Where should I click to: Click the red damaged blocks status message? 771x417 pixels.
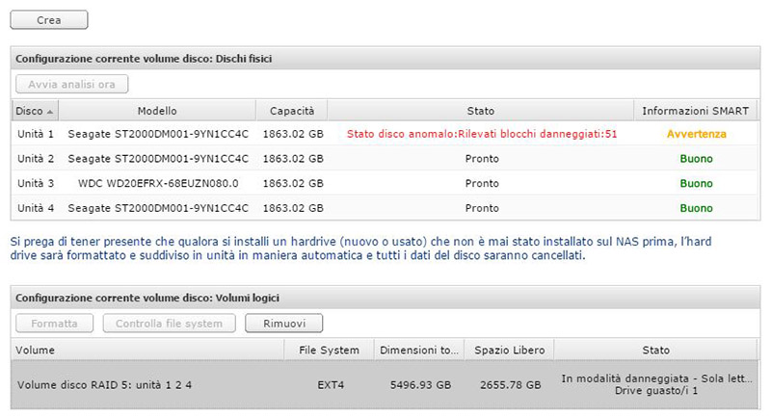(481, 134)
